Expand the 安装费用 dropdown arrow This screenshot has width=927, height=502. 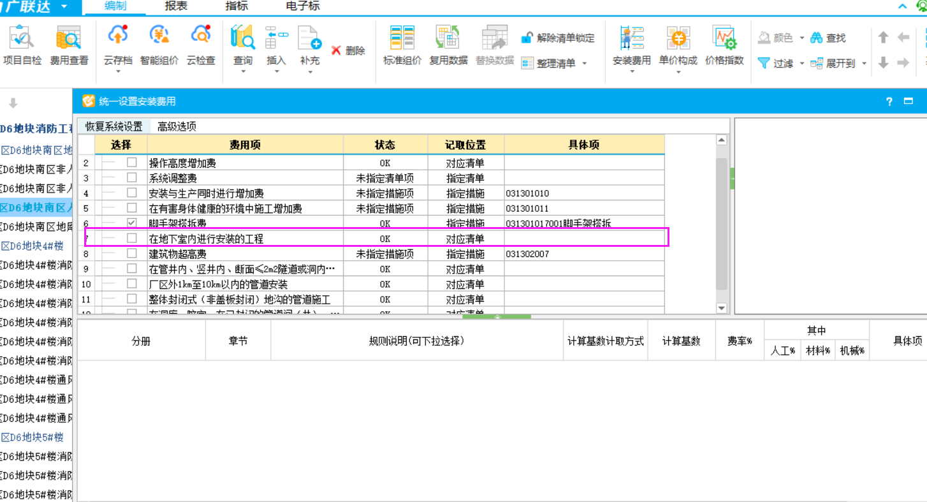point(632,71)
